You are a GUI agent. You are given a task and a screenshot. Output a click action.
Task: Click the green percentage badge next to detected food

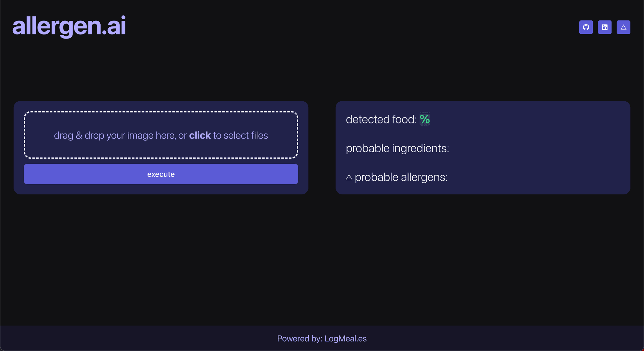[425, 119]
